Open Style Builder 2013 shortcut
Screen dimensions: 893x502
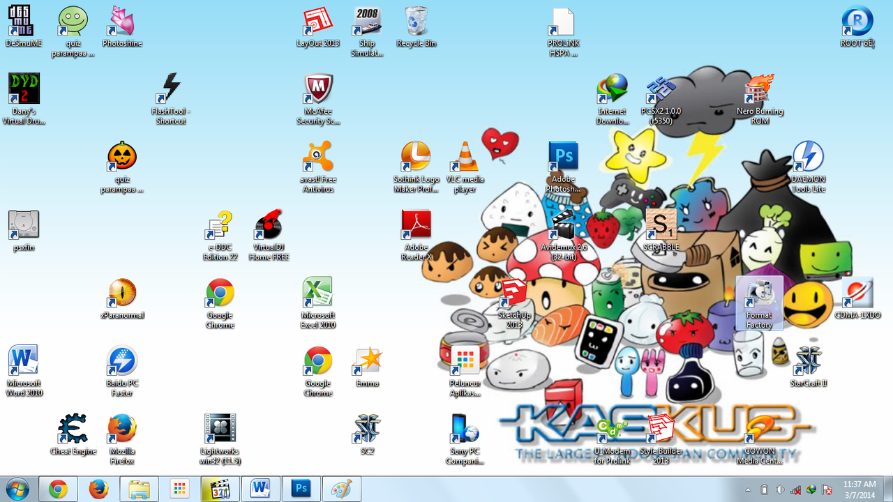pyautogui.click(x=661, y=439)
